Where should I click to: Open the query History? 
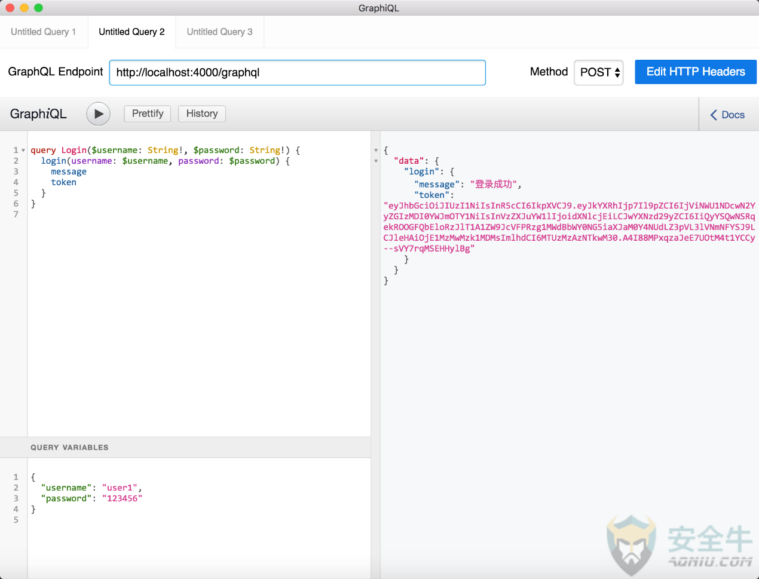[x=202, y=114]
